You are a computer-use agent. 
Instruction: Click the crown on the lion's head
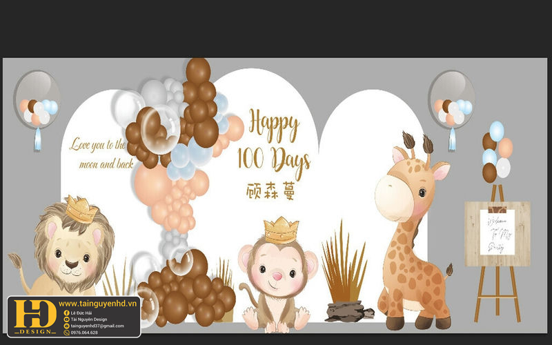click(81, 209)
